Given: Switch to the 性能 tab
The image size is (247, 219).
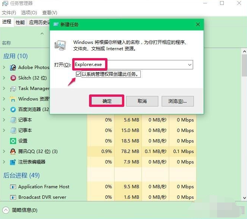Looking at the screenshot, I should [20, 22].
